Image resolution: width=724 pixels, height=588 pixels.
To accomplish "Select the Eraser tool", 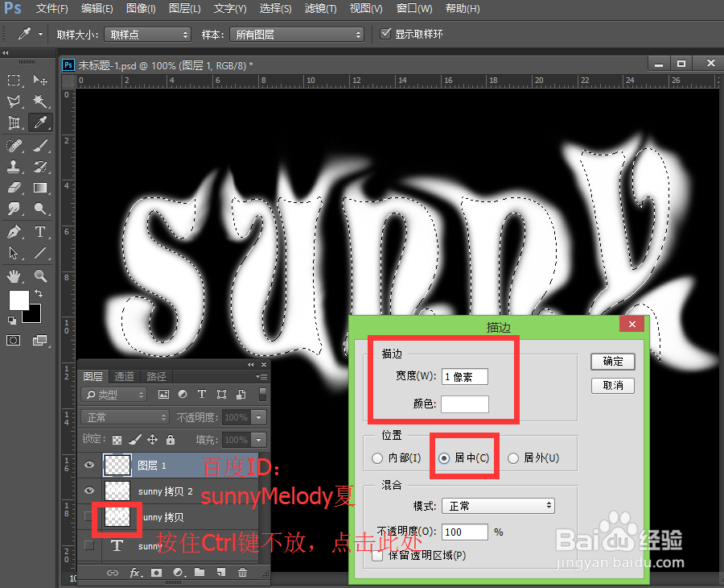I will pos(14,188).
